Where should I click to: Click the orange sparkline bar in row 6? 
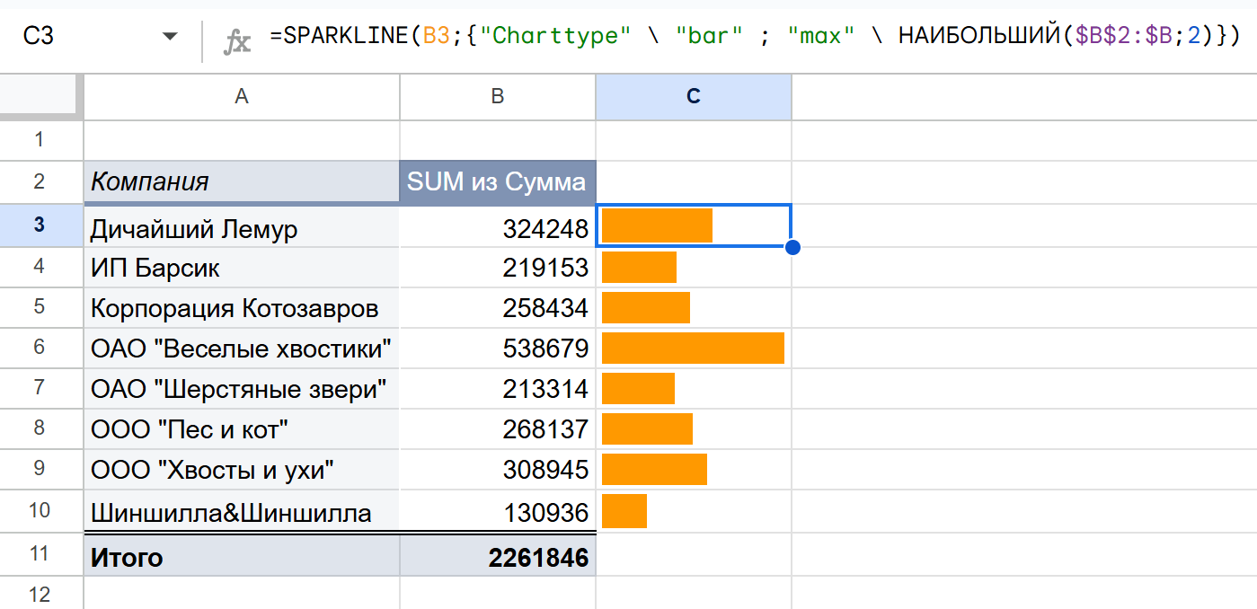pos(693,348)
